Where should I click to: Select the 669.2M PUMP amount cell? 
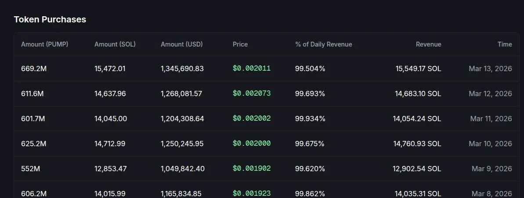[x=34, y=68]
